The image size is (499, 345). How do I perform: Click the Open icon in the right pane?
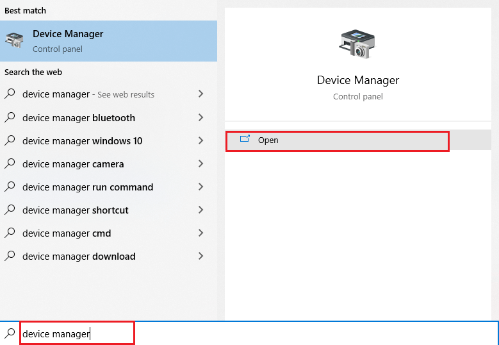(245, 139)
